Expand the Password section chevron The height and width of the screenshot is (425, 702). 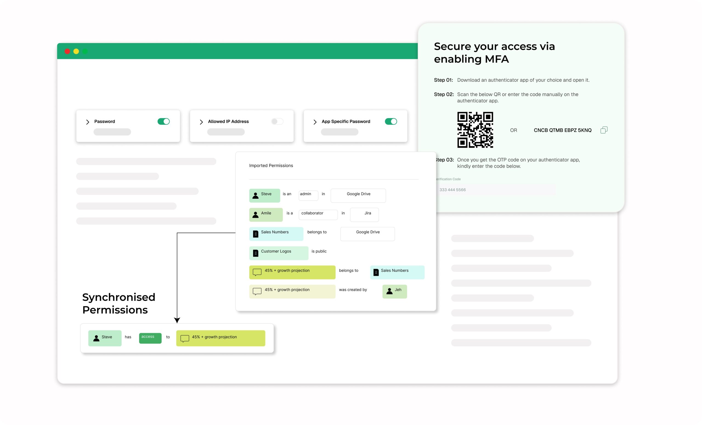tap(87, 122)
